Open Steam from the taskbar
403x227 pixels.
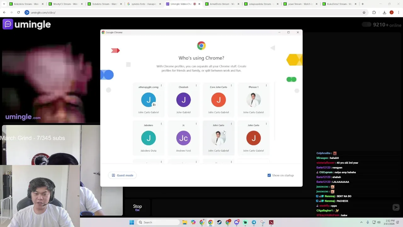(219, 222)
